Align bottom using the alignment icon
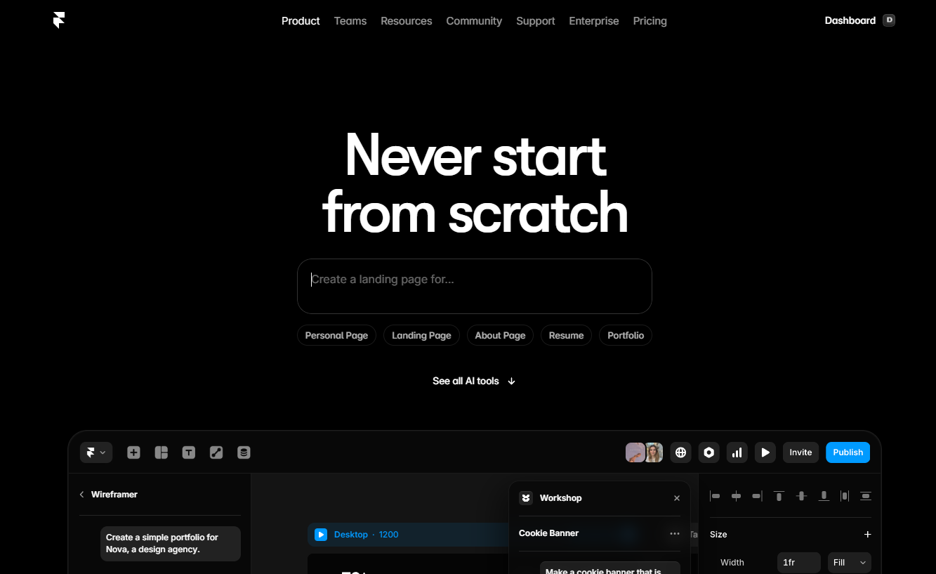 pos(824,496)
